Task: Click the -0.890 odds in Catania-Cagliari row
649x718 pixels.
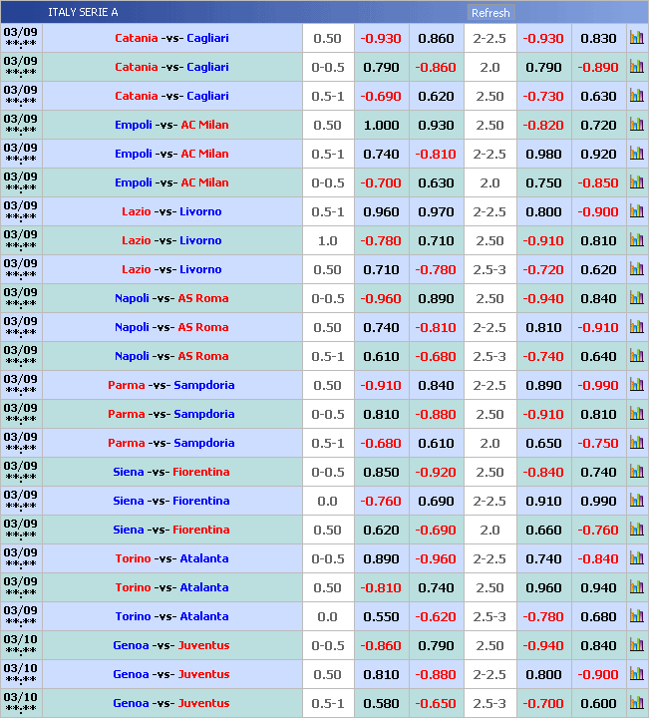Action: 598,68
